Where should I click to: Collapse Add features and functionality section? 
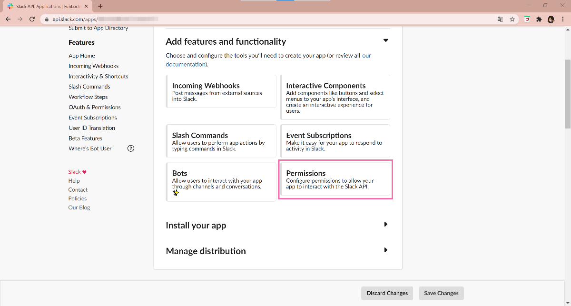click(x=386, y=40)
